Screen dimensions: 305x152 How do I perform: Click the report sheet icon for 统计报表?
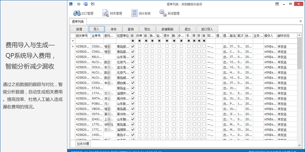135,13
